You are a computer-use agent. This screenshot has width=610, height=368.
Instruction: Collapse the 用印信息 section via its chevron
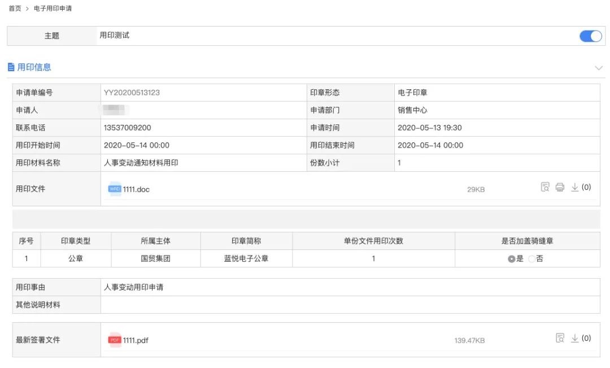(x=599, y=67)
